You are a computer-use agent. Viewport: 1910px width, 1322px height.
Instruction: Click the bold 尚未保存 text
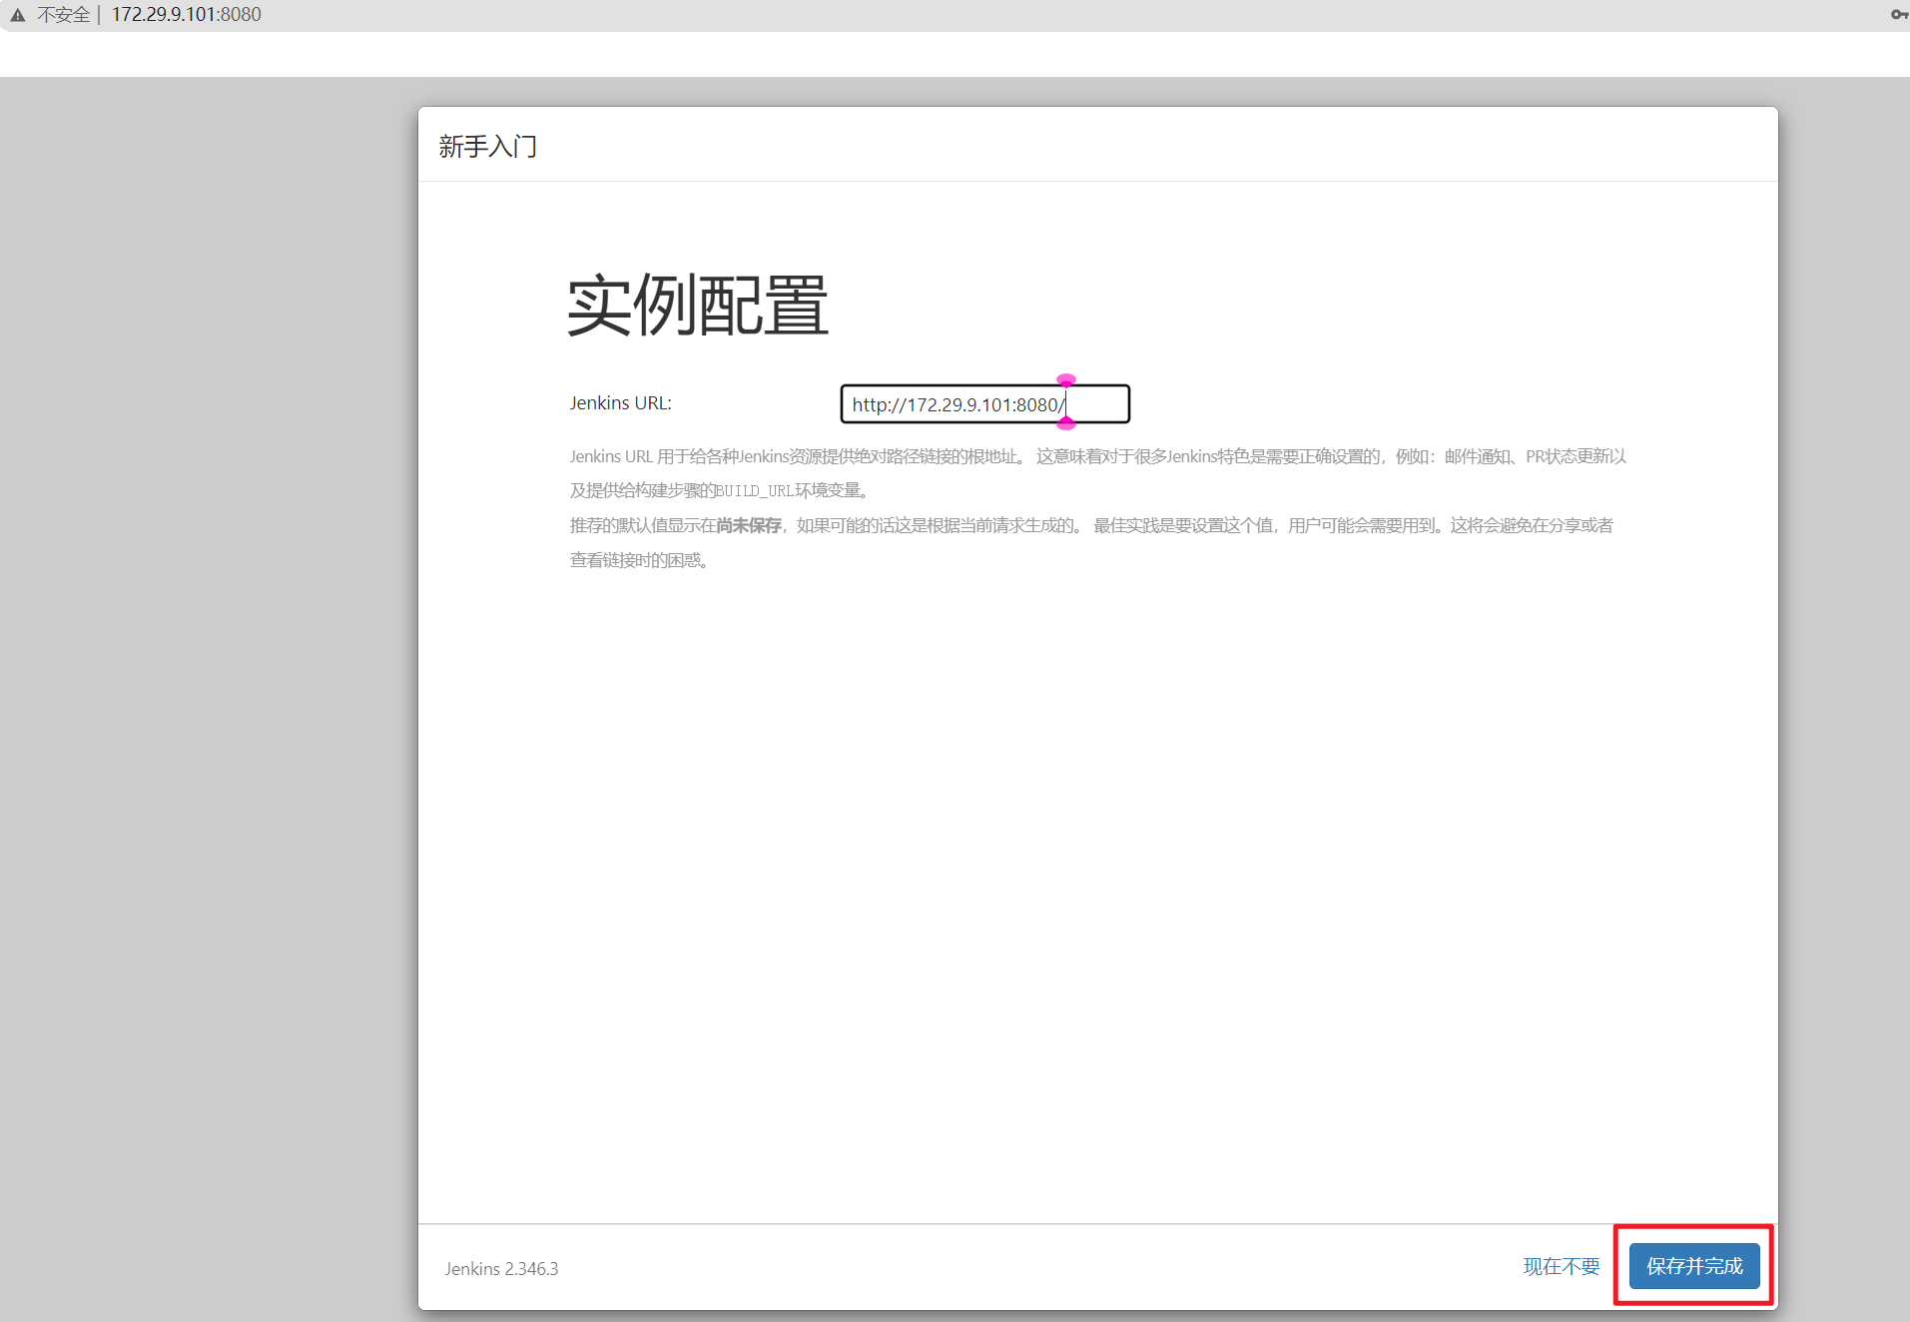click(749, 525)
